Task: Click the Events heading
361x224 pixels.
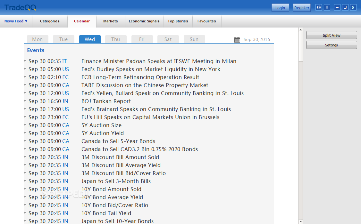Action: (x=36, y=50)
